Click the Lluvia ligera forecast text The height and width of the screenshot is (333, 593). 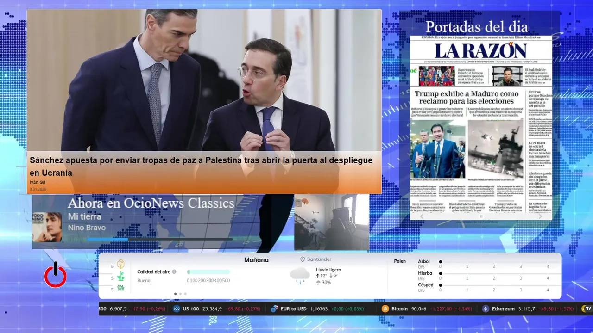point(328,270)
